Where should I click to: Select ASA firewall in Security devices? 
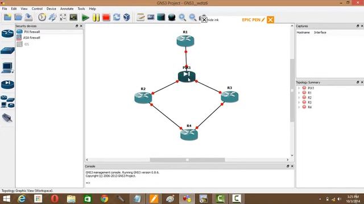tap(49, 38)
